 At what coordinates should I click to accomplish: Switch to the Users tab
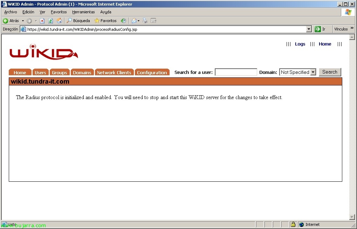(x=41, y=72)
